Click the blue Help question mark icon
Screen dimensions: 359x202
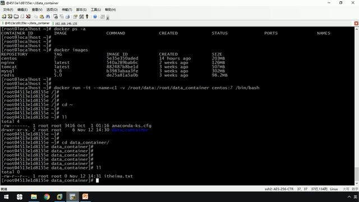(x=95, y=16)
